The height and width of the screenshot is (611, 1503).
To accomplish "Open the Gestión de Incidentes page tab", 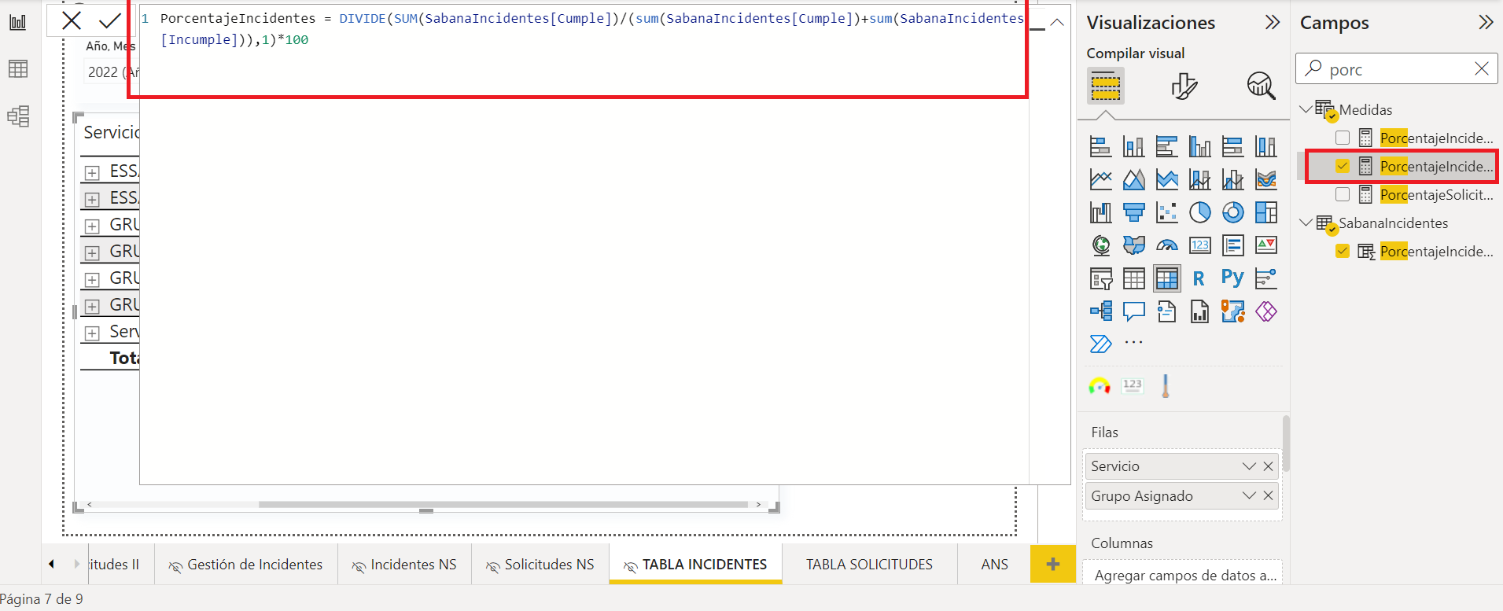I will click(x=246, y=565).
